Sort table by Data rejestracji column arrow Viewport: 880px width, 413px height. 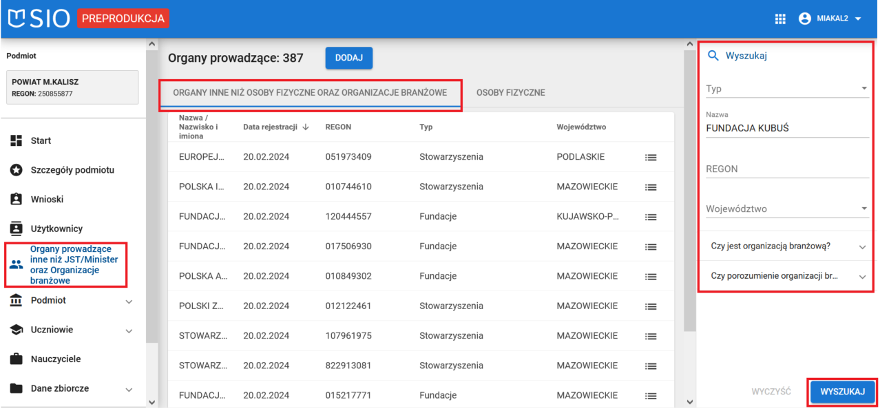point(306,127)
